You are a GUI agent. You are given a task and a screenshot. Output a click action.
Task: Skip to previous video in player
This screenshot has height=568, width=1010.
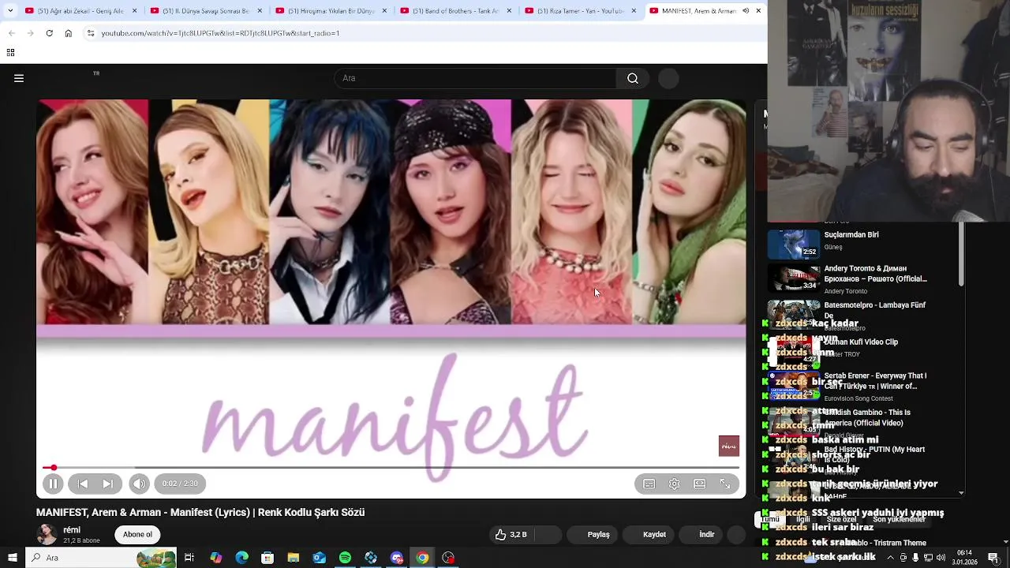click(x=83, y=484)
